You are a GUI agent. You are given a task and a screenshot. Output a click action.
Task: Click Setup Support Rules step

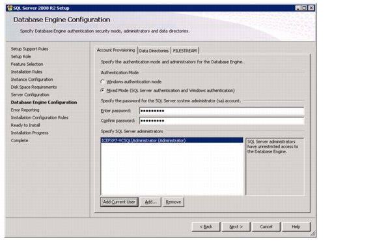coord(29,49)
